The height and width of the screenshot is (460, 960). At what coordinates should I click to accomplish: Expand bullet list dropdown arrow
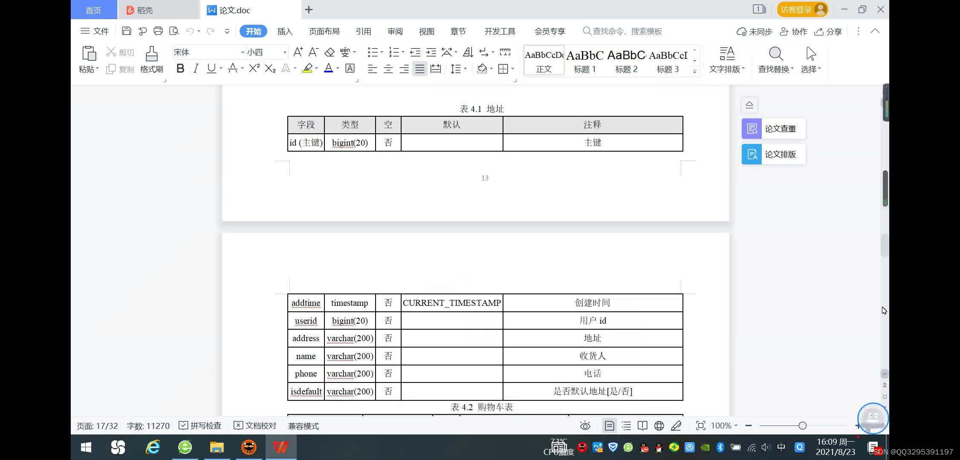click(x=382, y=52)
